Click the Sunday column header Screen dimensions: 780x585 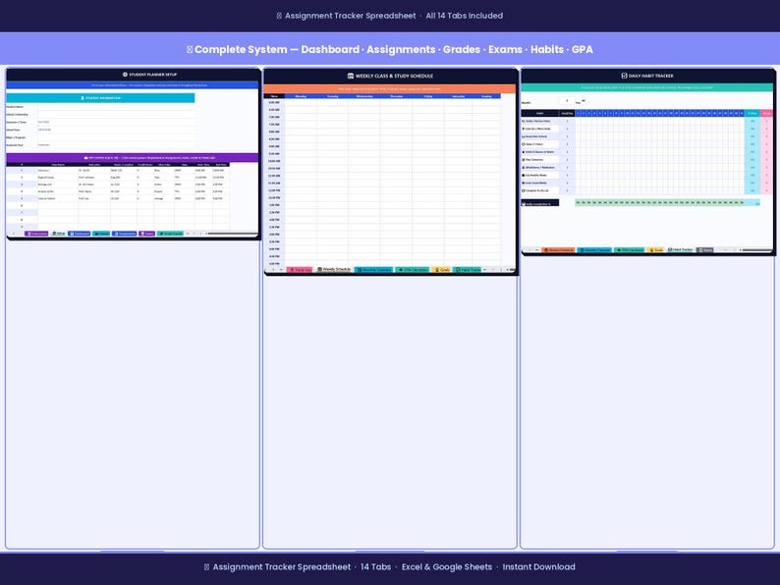(x=486, y=96)
